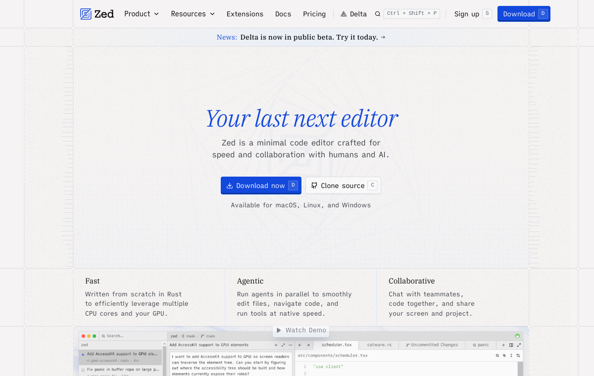
Task: Click the "Collaborative" feature heading
Action: click(x=412, y=281)
